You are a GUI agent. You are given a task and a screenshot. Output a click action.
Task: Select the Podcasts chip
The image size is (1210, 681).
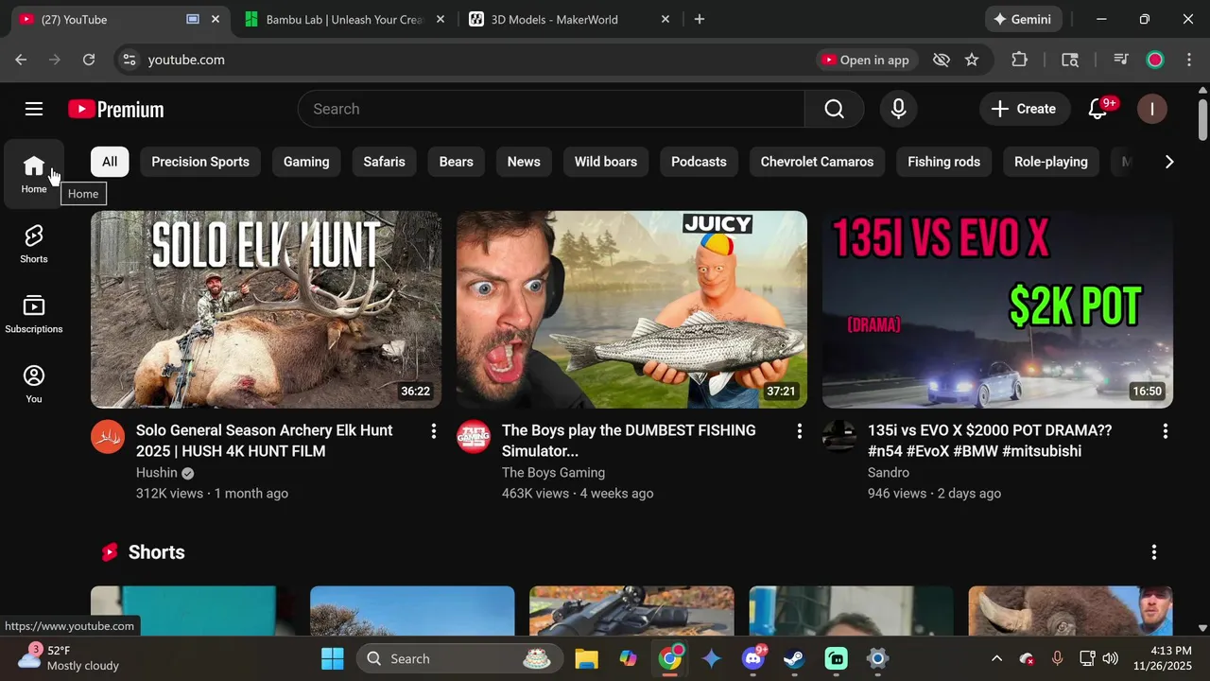(x=699, y=162)
